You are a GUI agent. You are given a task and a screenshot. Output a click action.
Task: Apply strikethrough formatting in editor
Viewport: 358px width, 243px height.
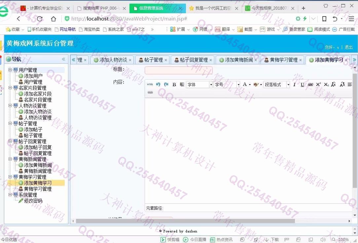coord(310,85)
